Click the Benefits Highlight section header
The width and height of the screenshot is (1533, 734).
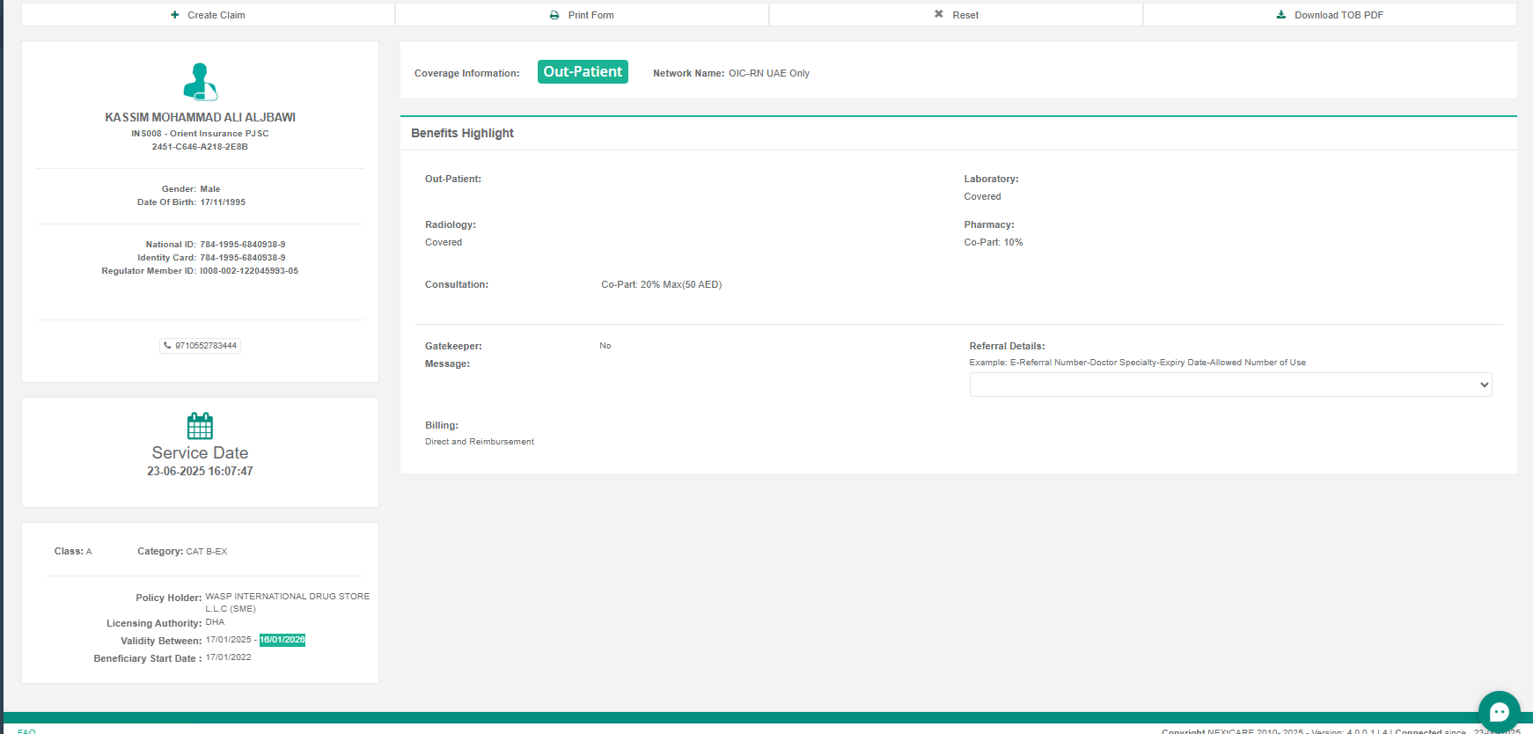click(462, 133)
